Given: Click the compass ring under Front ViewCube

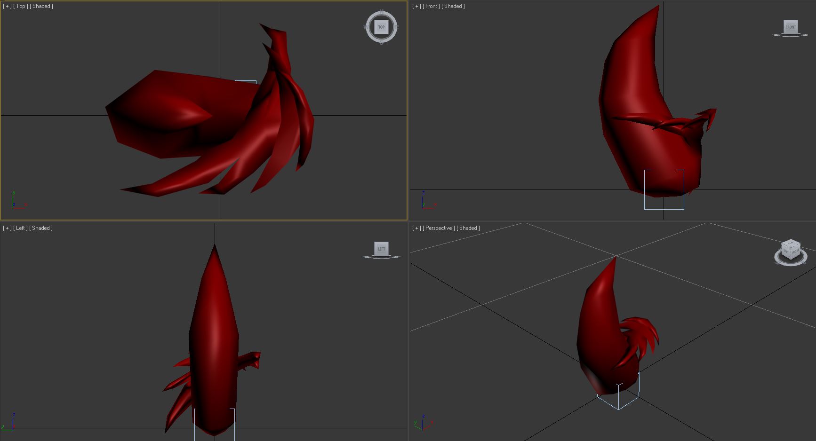Looking at the screenshot, I should [791, 35].
